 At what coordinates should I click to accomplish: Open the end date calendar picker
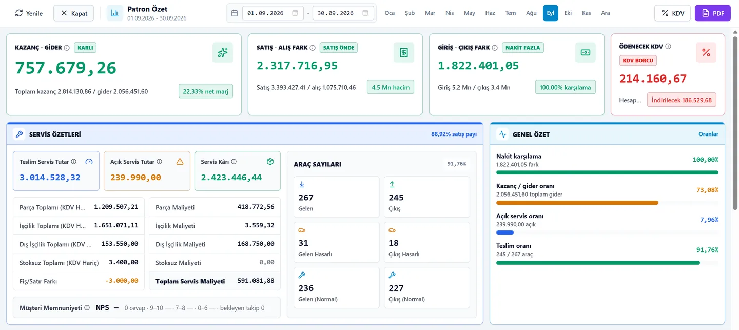365,13
